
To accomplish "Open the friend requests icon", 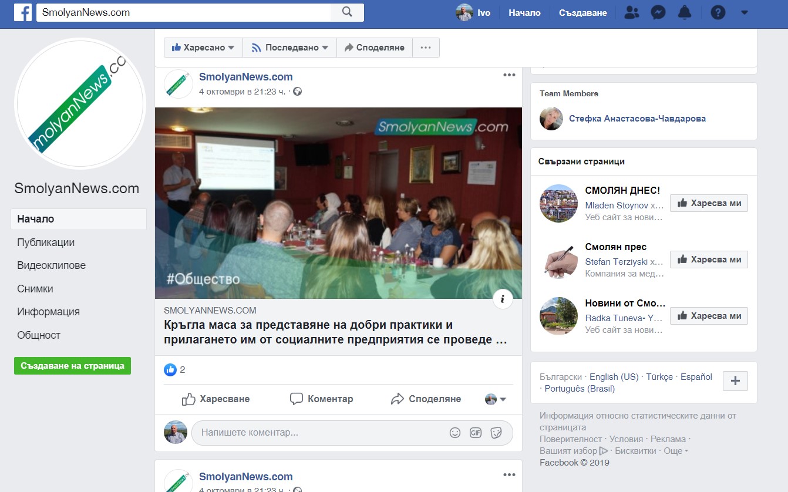I will click(632, 12).
